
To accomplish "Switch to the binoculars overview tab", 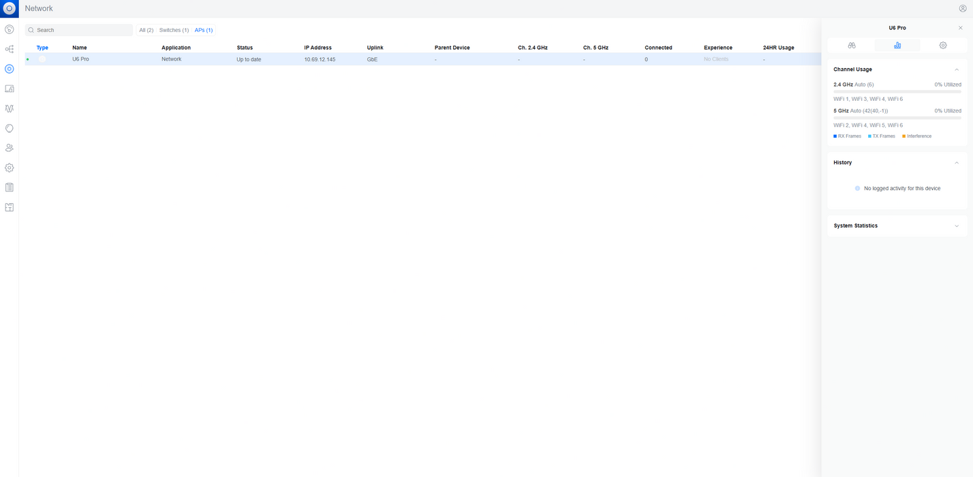I will [x=852, y=45].
